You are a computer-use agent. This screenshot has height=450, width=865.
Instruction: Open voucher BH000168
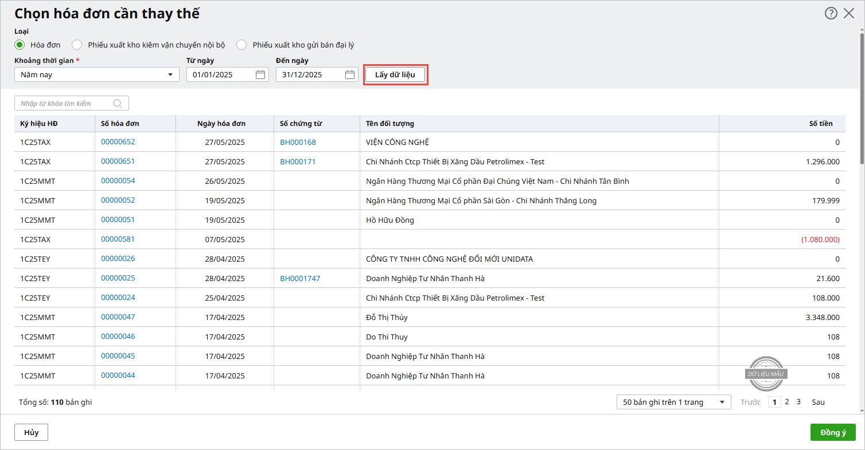(298, 142)
